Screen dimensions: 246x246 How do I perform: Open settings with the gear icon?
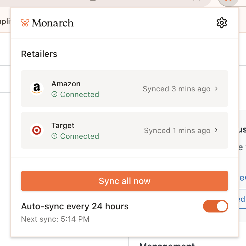(222, 23)
